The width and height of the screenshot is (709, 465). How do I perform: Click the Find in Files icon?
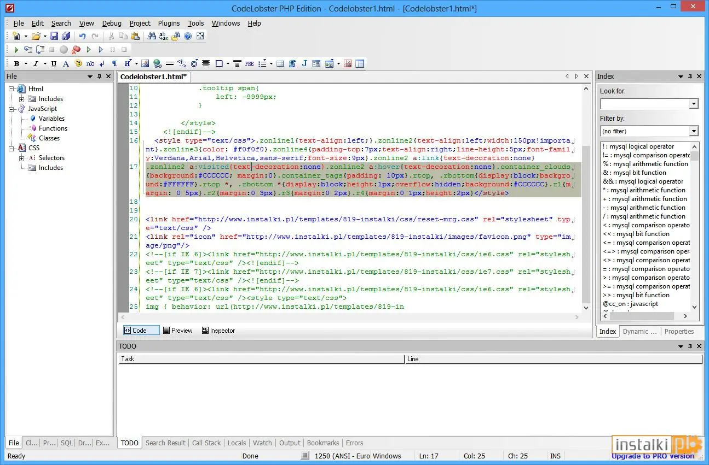pyautogui.click(x=176, y=36)
